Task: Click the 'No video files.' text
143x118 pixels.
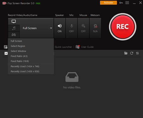Action: (72, 87)
